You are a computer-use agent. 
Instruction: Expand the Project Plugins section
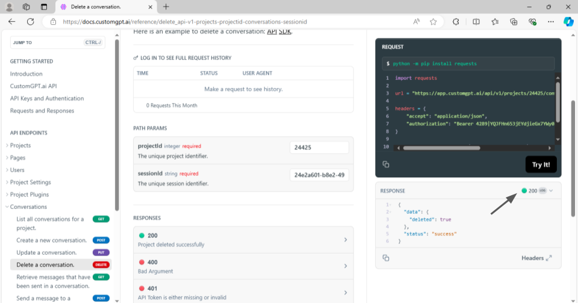click(x=29, y=194)
